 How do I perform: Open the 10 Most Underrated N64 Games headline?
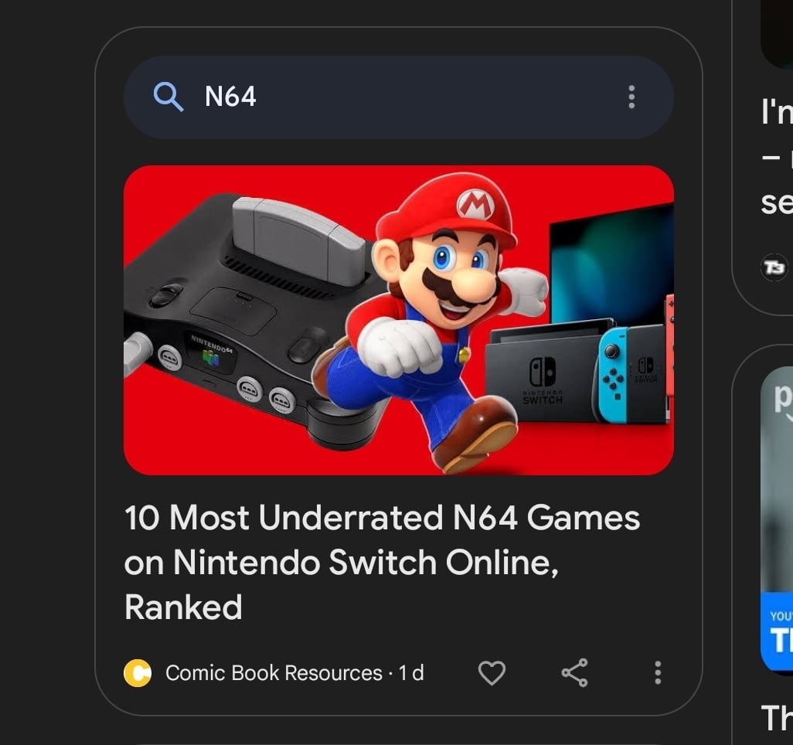[x=383, y=562]
